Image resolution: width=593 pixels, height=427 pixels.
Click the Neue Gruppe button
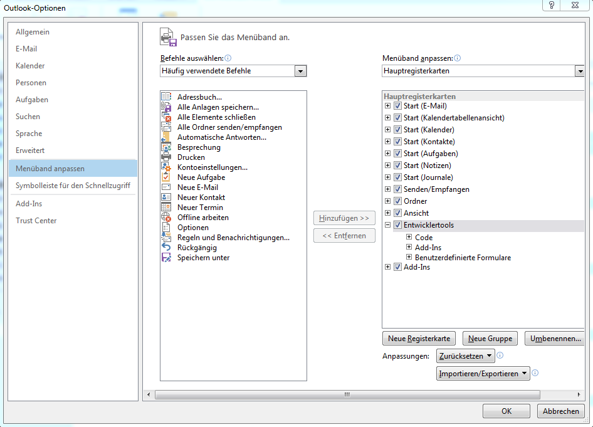point(490,339)
